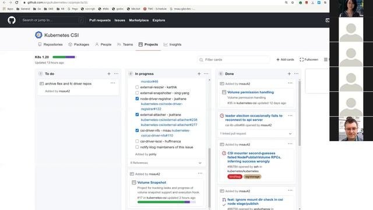
Task: Open CSI mounter second-guesses issue link
Action: coord(254,157)
